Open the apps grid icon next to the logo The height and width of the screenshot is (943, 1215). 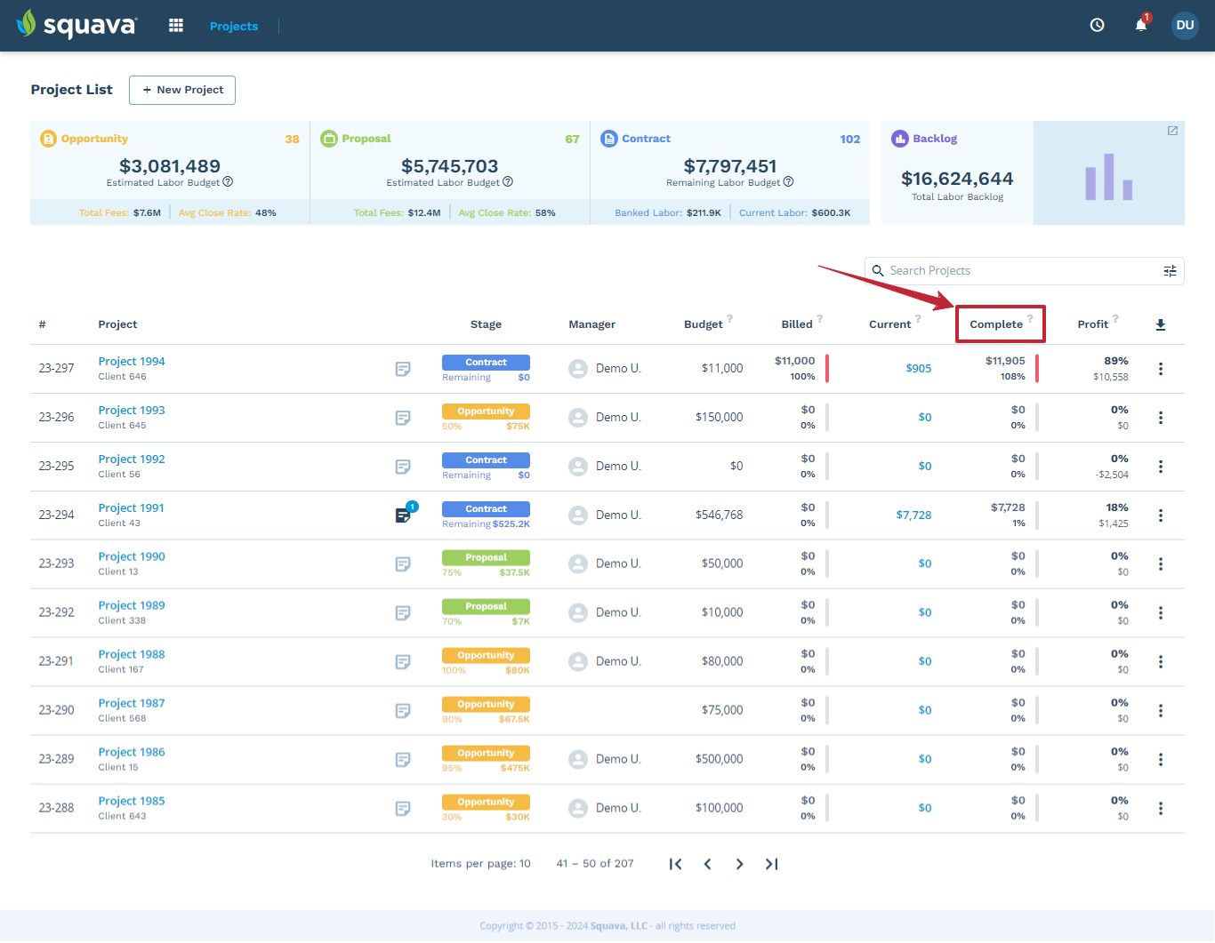175,25
